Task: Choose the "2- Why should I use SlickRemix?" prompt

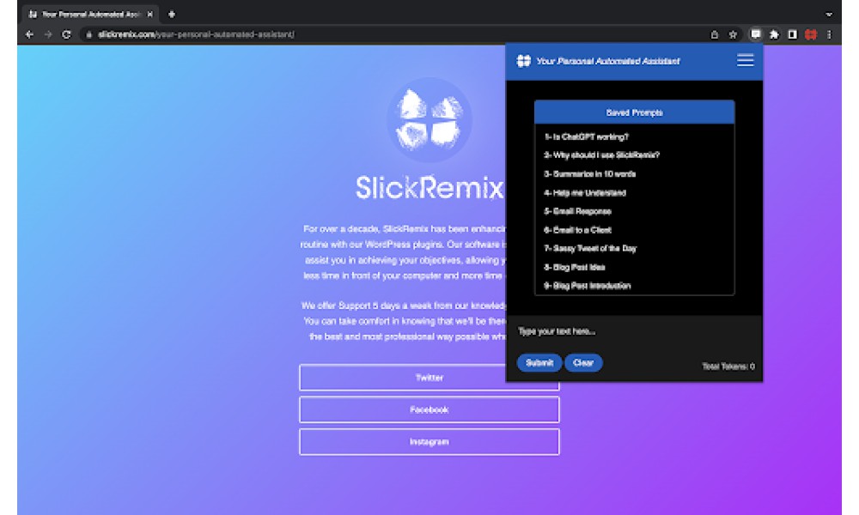Action: tap(601, 155)
